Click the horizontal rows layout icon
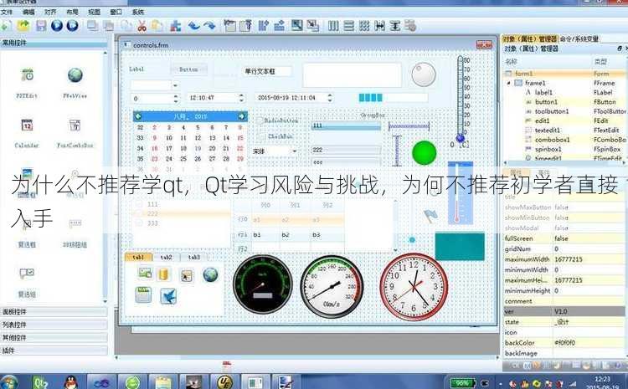Screen dimensions: 628x389 349,26
